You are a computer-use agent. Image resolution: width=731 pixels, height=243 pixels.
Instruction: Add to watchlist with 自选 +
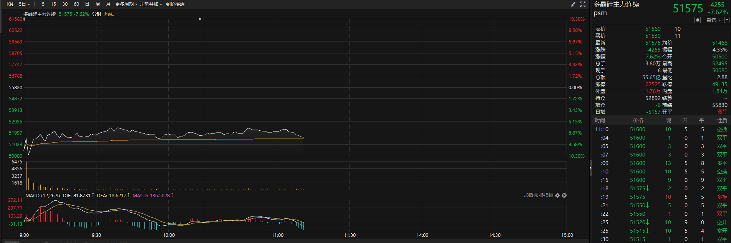(x=714, y=20)
